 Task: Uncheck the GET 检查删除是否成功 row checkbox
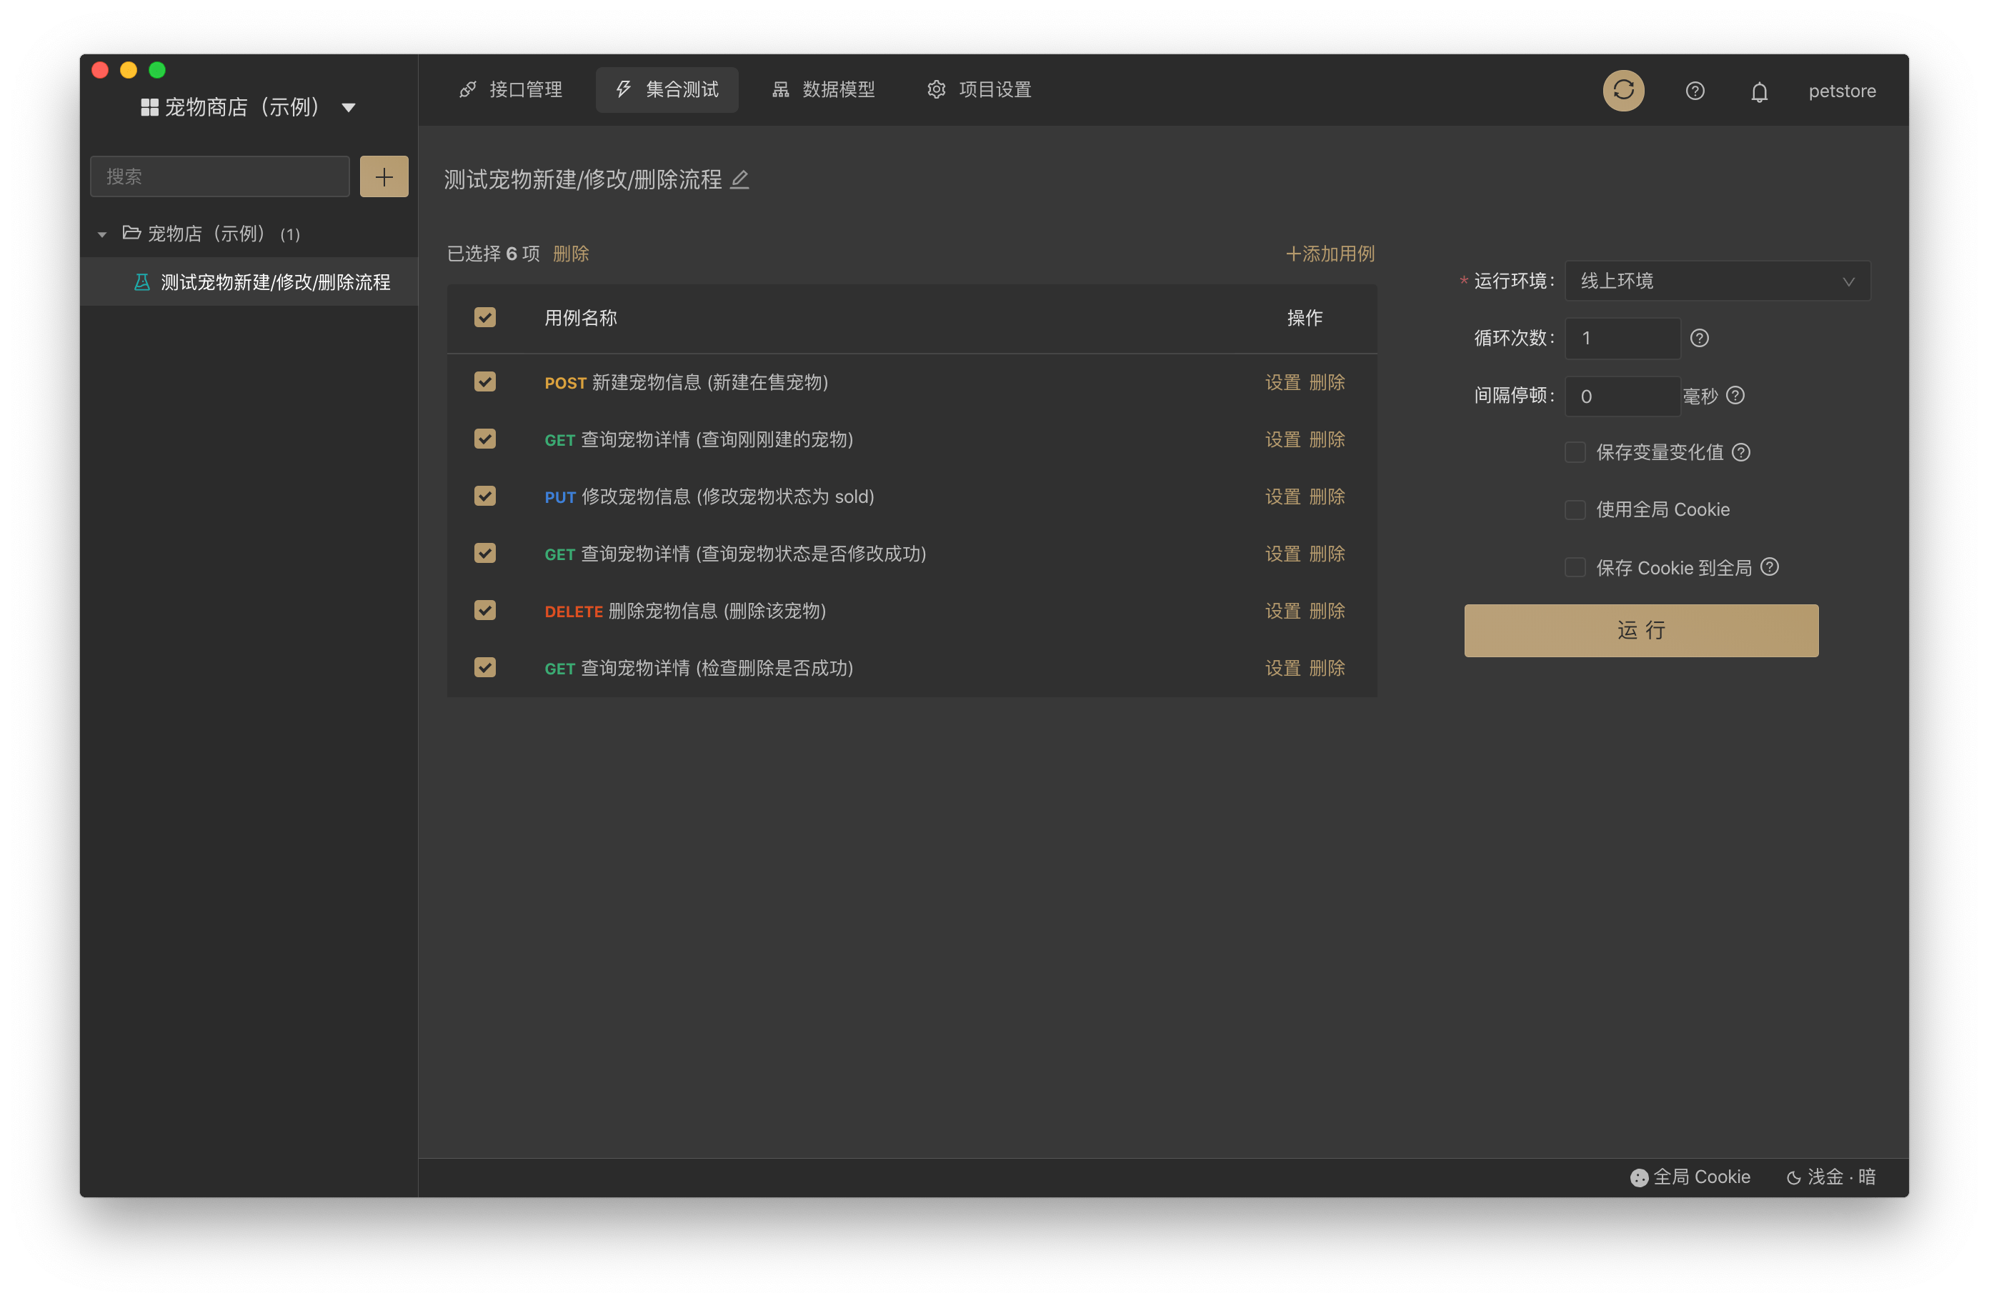click(484, 668)
